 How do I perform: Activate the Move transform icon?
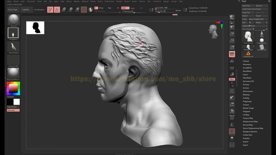[64, 9]
